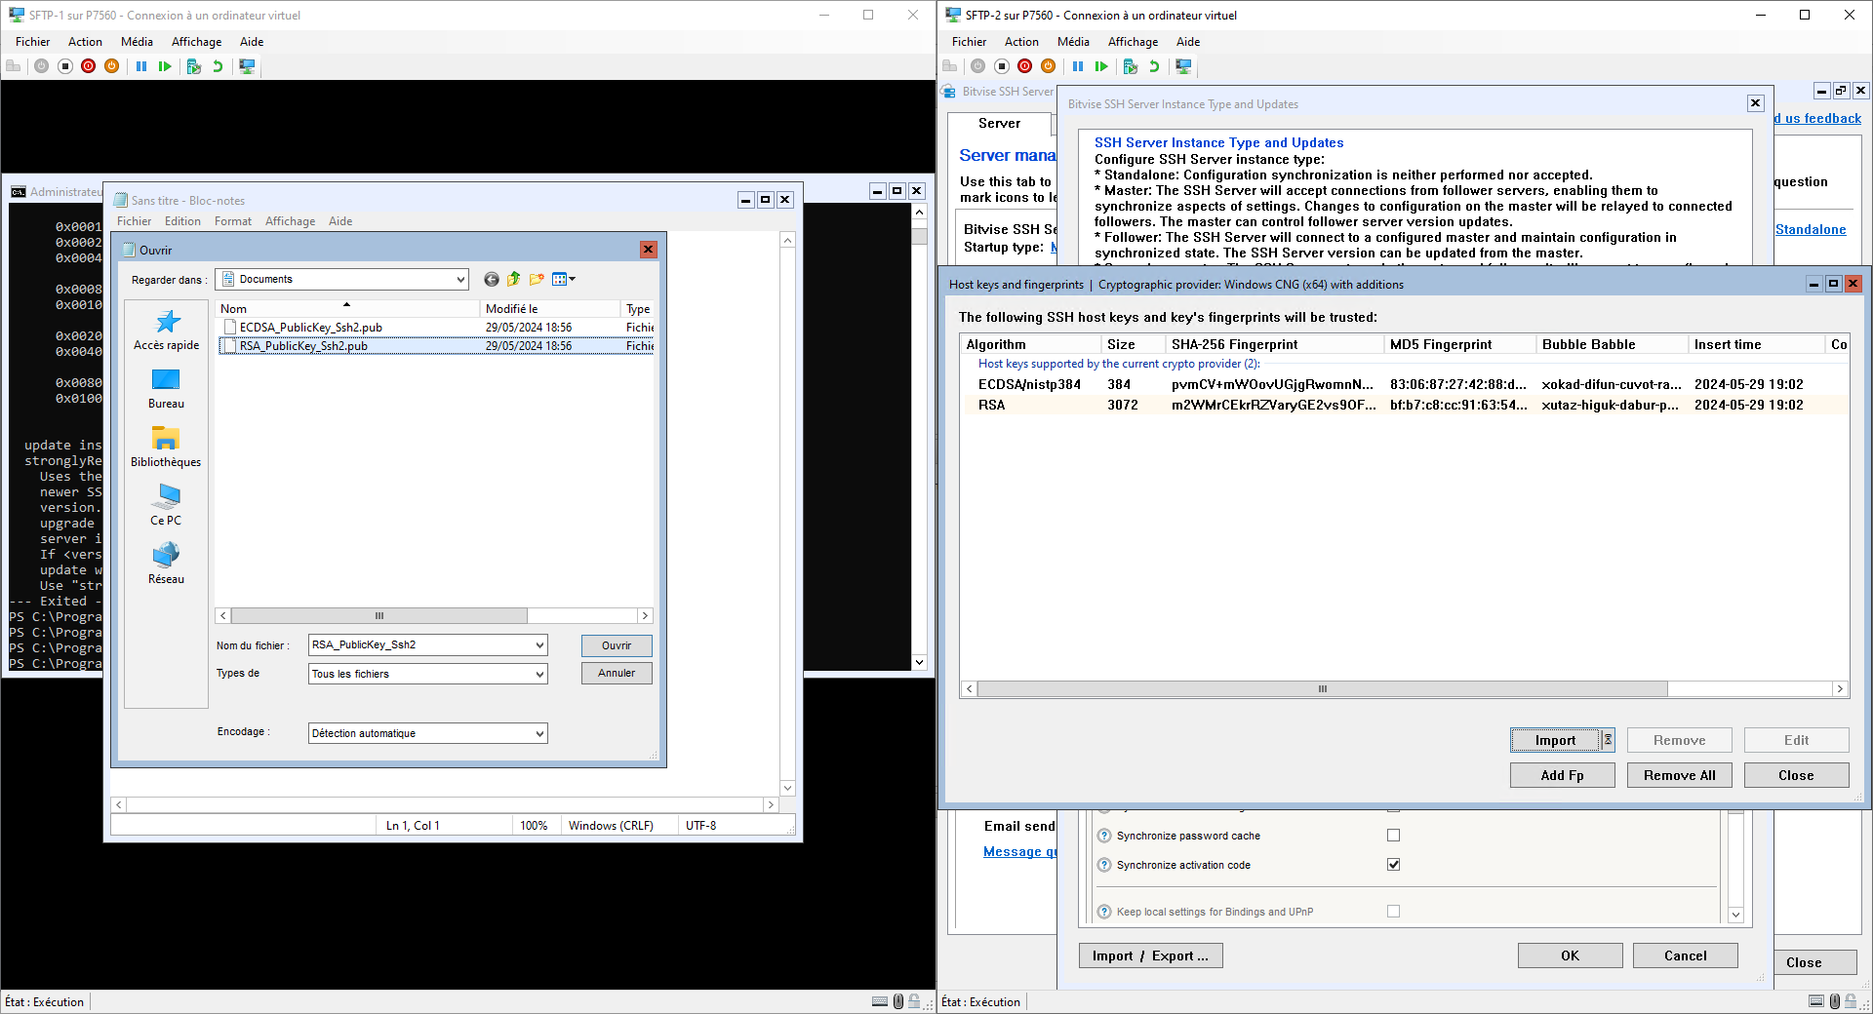This screenshot has height=1014, width=1873.
Task: Pause the SFTP-1 virtual machine
Action: 141,66
